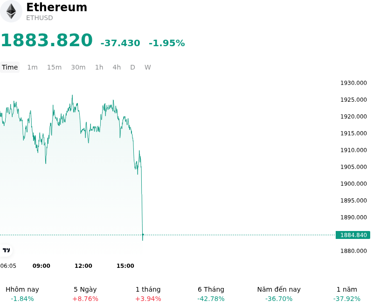Viewport: 373px width, 308px height.
Task: Select the Năm đến nay range
Action: click(x=279, y=294)
